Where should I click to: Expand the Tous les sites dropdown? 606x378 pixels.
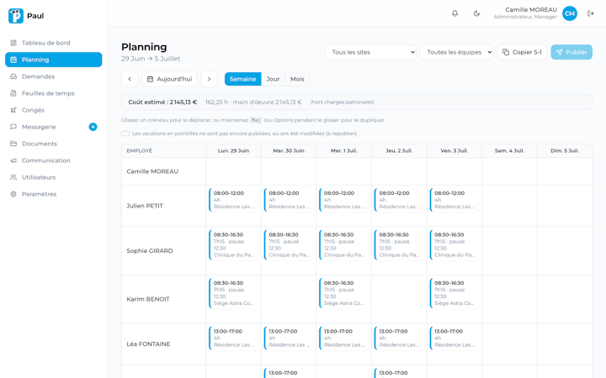(x=370, y=52)
